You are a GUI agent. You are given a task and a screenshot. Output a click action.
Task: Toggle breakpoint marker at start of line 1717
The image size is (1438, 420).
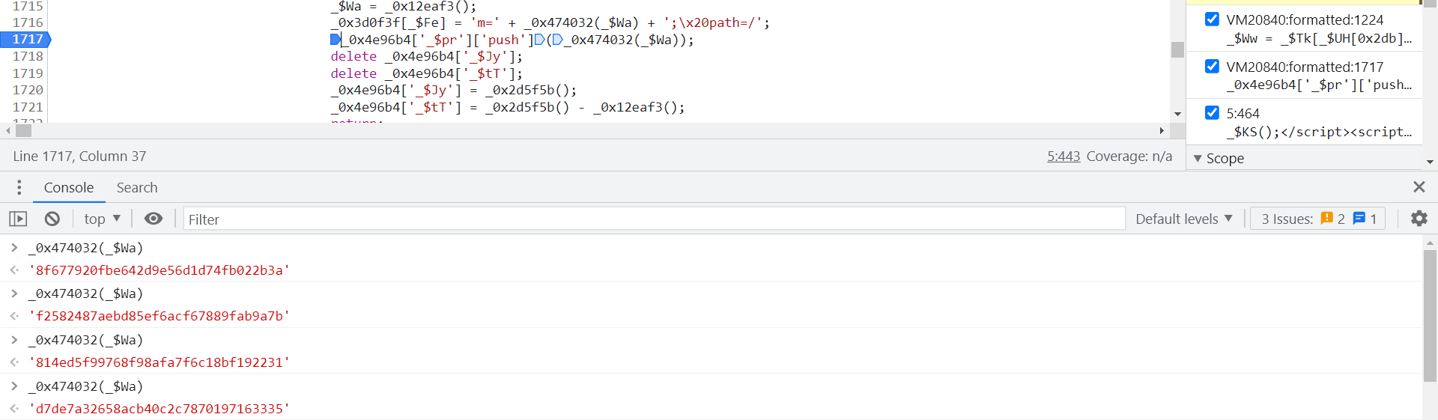[336, 40]
